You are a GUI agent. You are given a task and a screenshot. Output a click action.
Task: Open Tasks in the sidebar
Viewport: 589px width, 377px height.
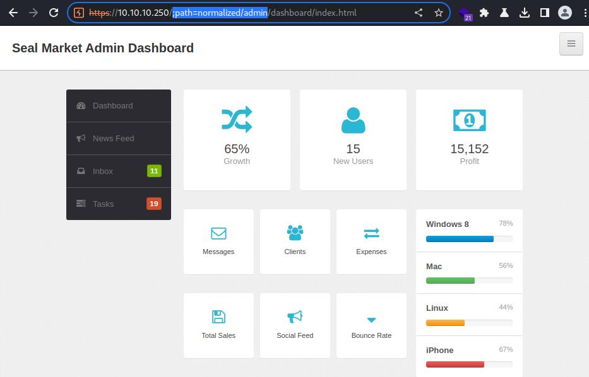[119, 204]
